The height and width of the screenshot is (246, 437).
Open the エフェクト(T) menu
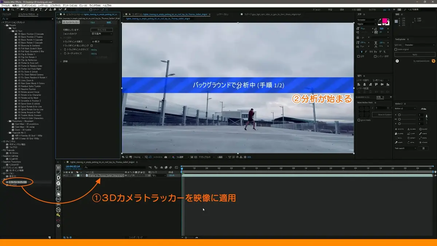point(55,6)
